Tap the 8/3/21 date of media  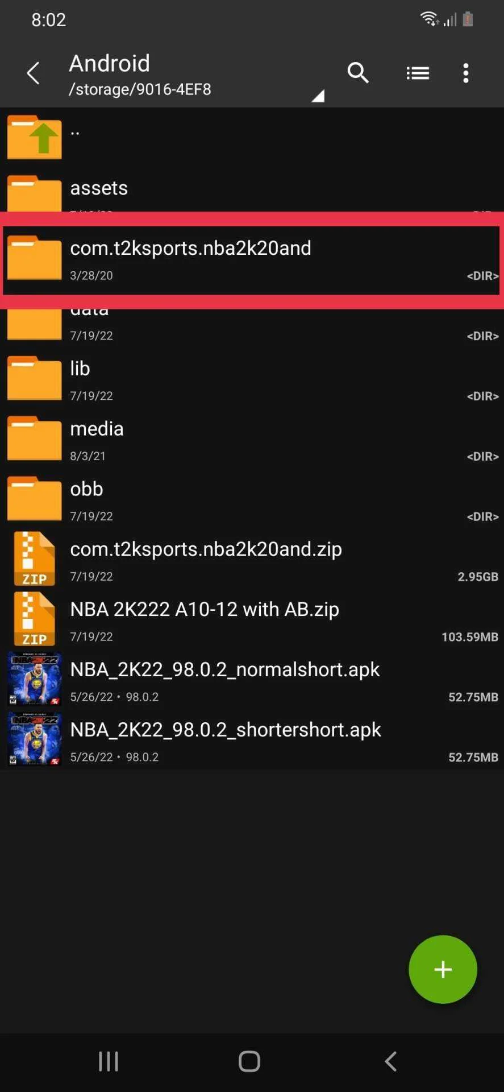coord(88,456)
